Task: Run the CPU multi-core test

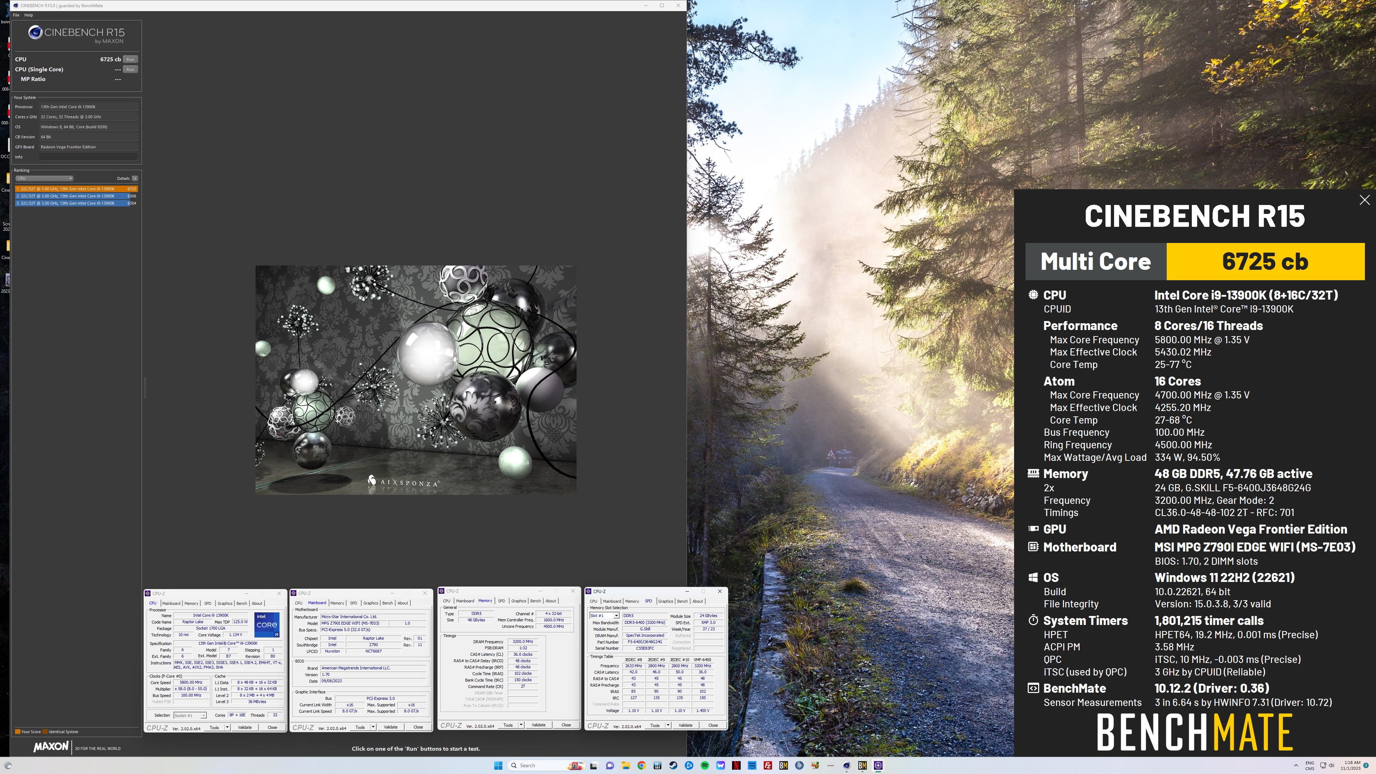Action: point(130,59)
